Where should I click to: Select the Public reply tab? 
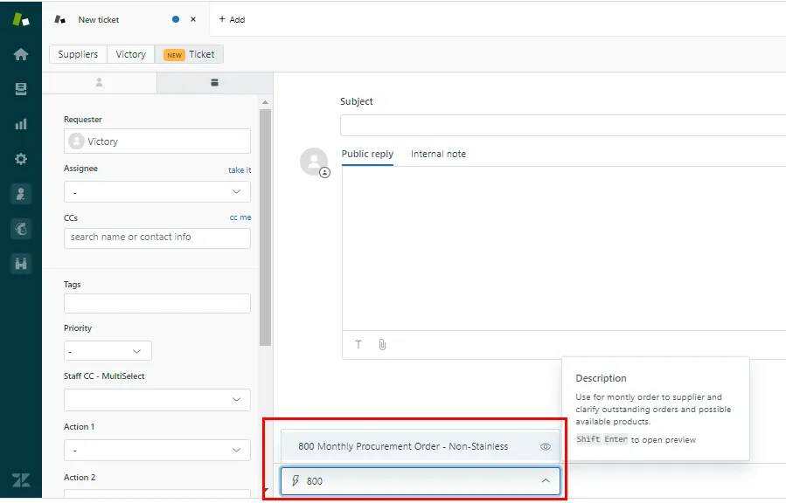[x=367, y=155]
